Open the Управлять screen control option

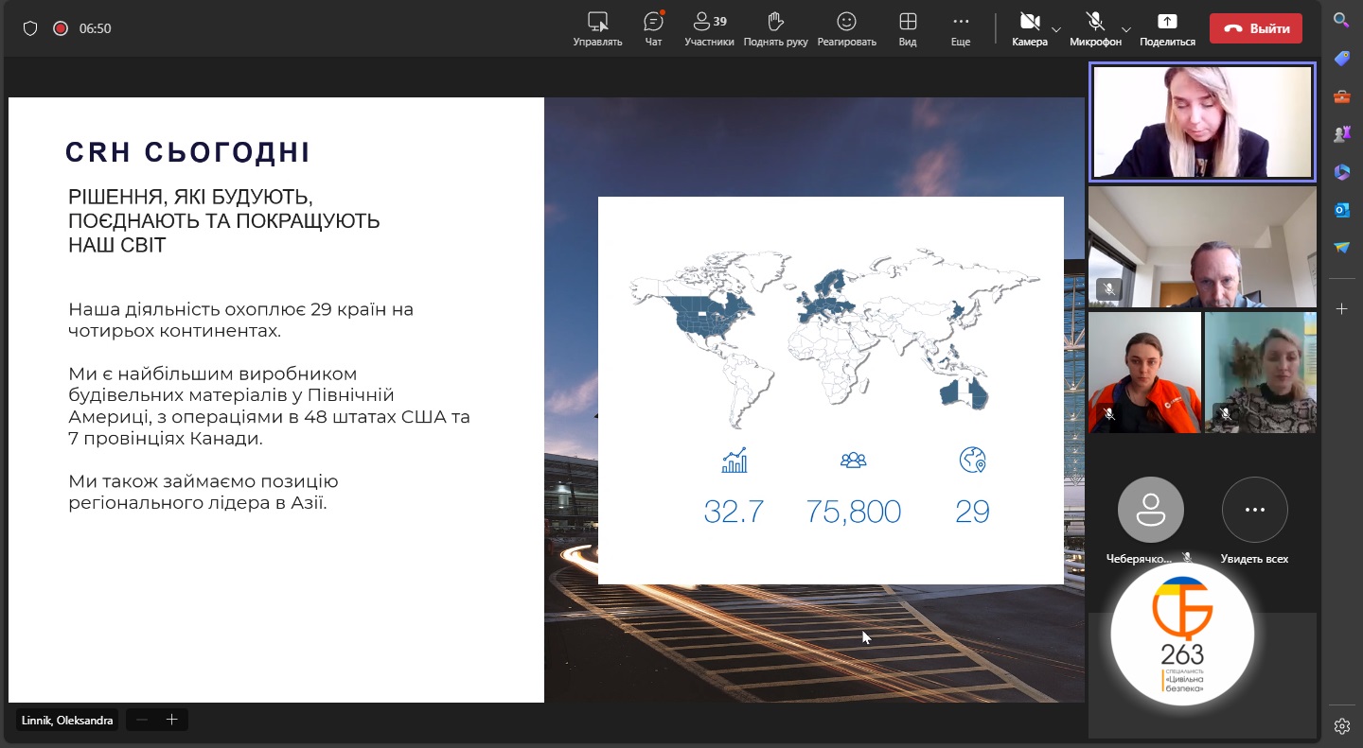click(597, 29)
